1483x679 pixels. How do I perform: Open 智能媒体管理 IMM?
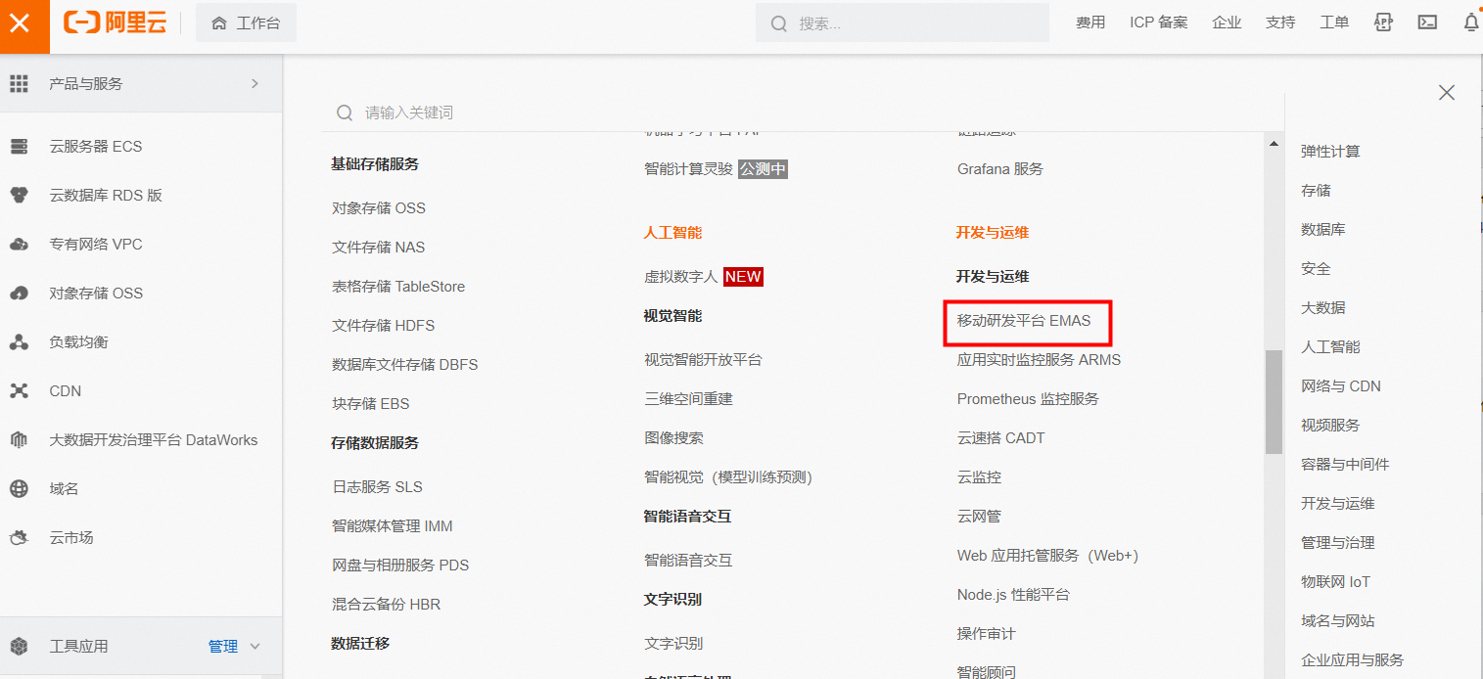393,526
